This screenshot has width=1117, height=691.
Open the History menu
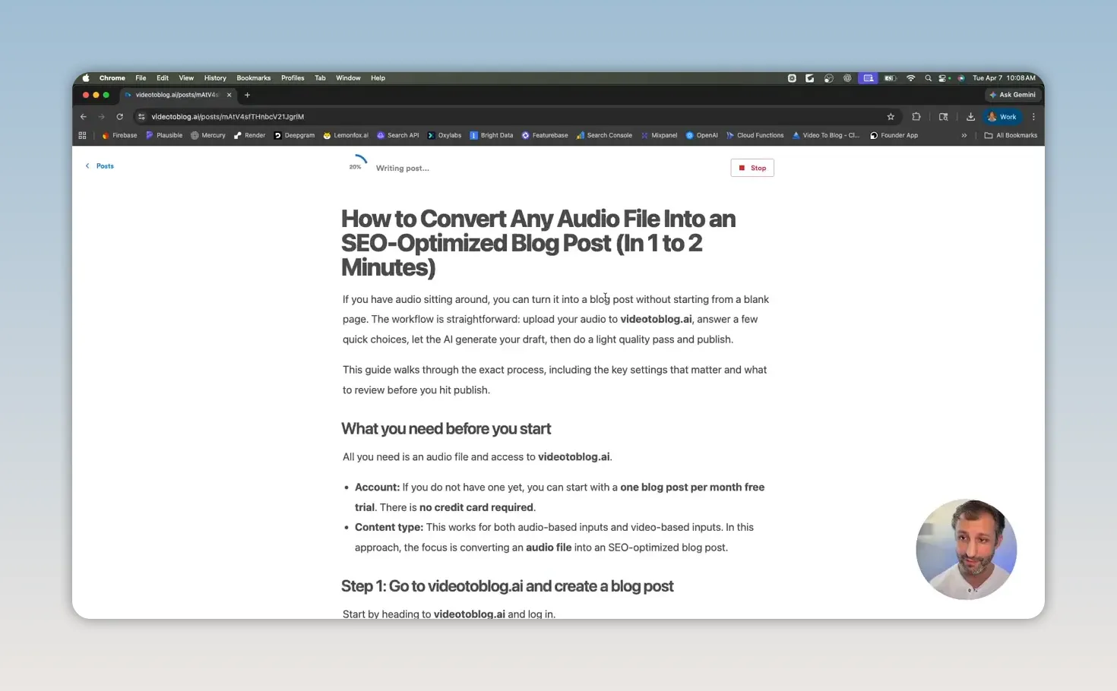(x=215, y=77)
